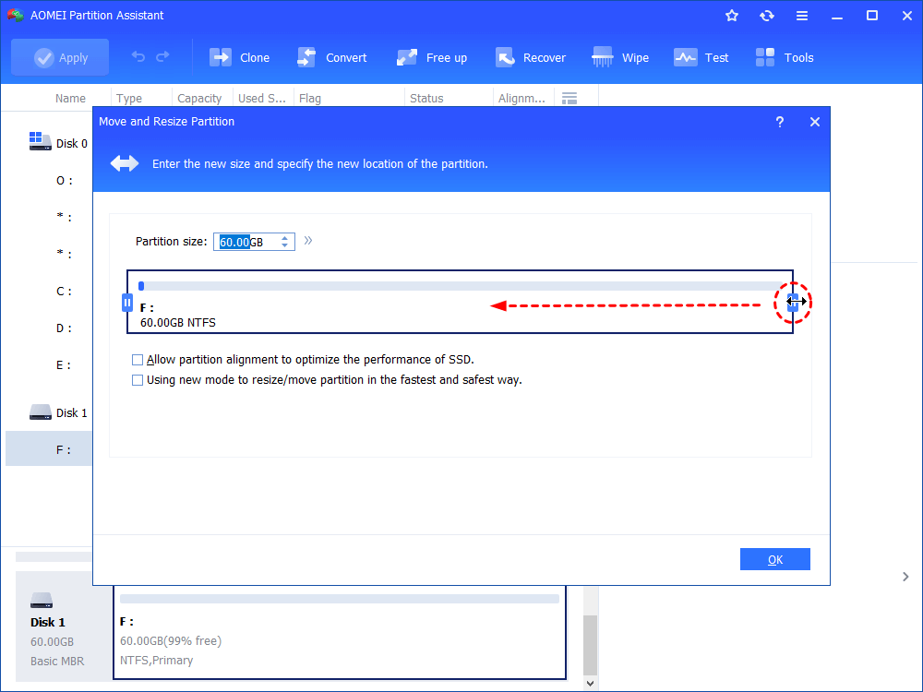Click OK to confirm the resize

tap(774, 558)
